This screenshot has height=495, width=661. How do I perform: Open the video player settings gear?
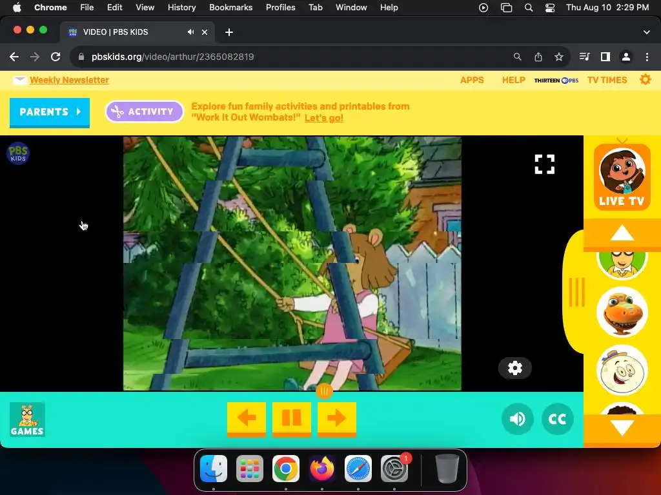(514, 368)
